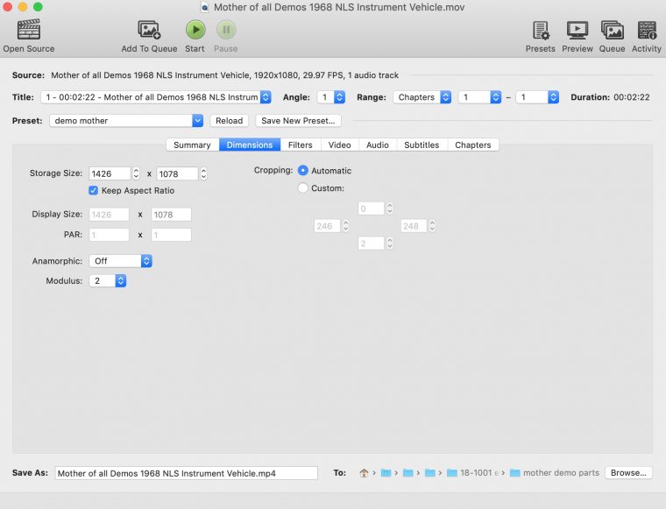Click the Pause toolbar icon

226,30
